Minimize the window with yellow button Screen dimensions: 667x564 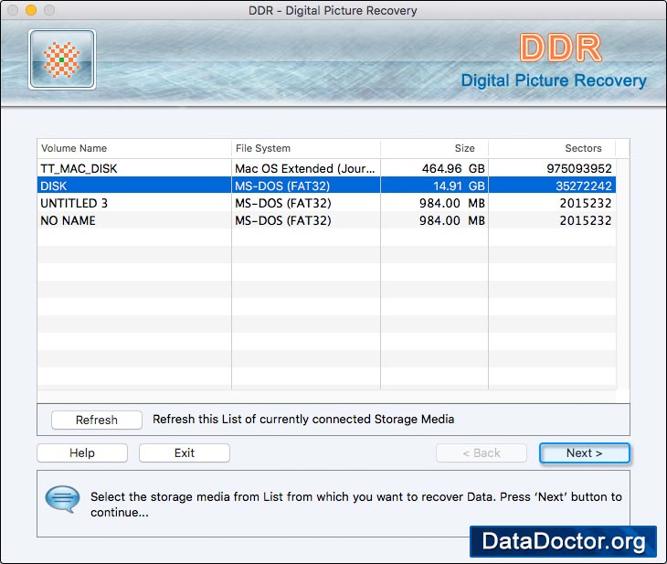click(x=31, y=10)
